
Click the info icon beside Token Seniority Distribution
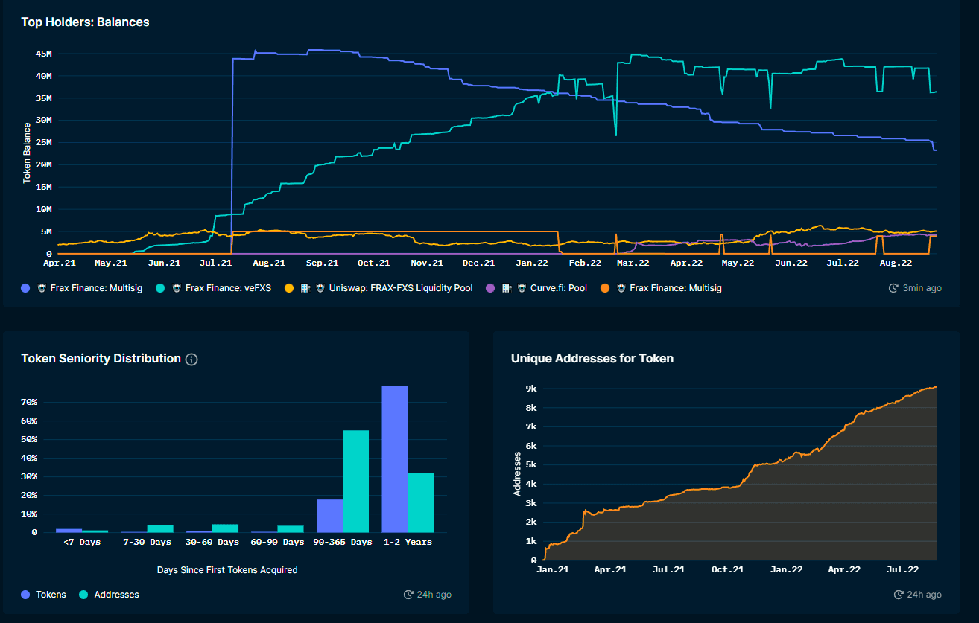click(x=191, y=360)
